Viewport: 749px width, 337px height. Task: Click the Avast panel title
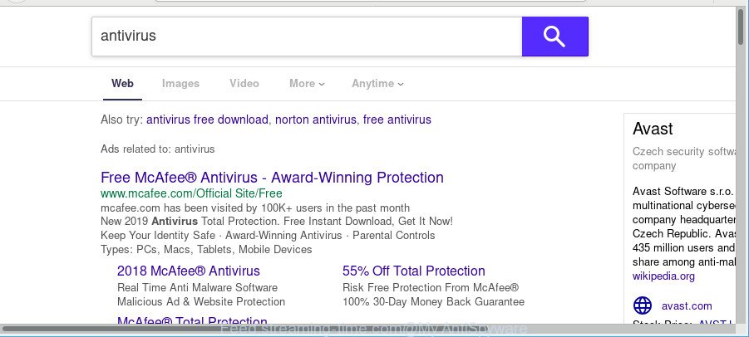(x=653, y=129)
